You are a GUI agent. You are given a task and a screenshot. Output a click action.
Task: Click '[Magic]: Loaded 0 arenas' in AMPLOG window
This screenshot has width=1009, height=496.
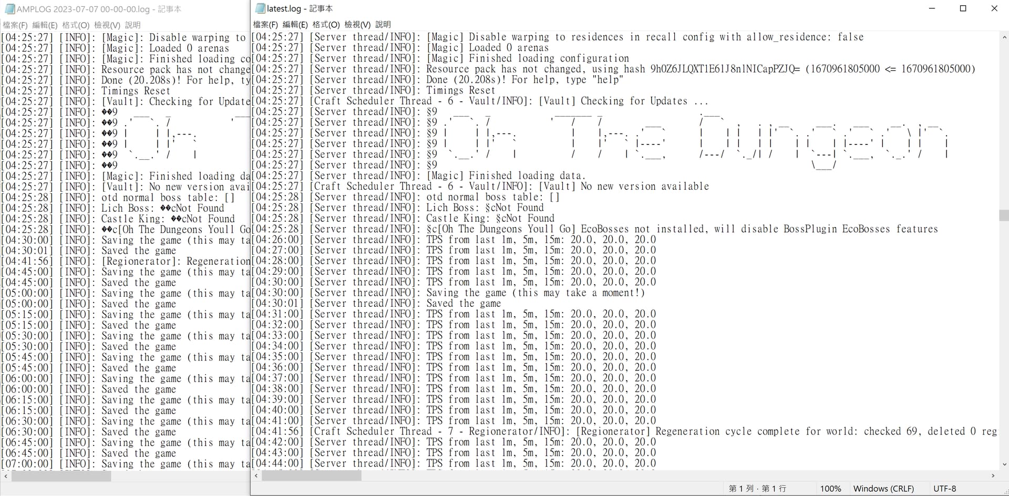[115, 48]
